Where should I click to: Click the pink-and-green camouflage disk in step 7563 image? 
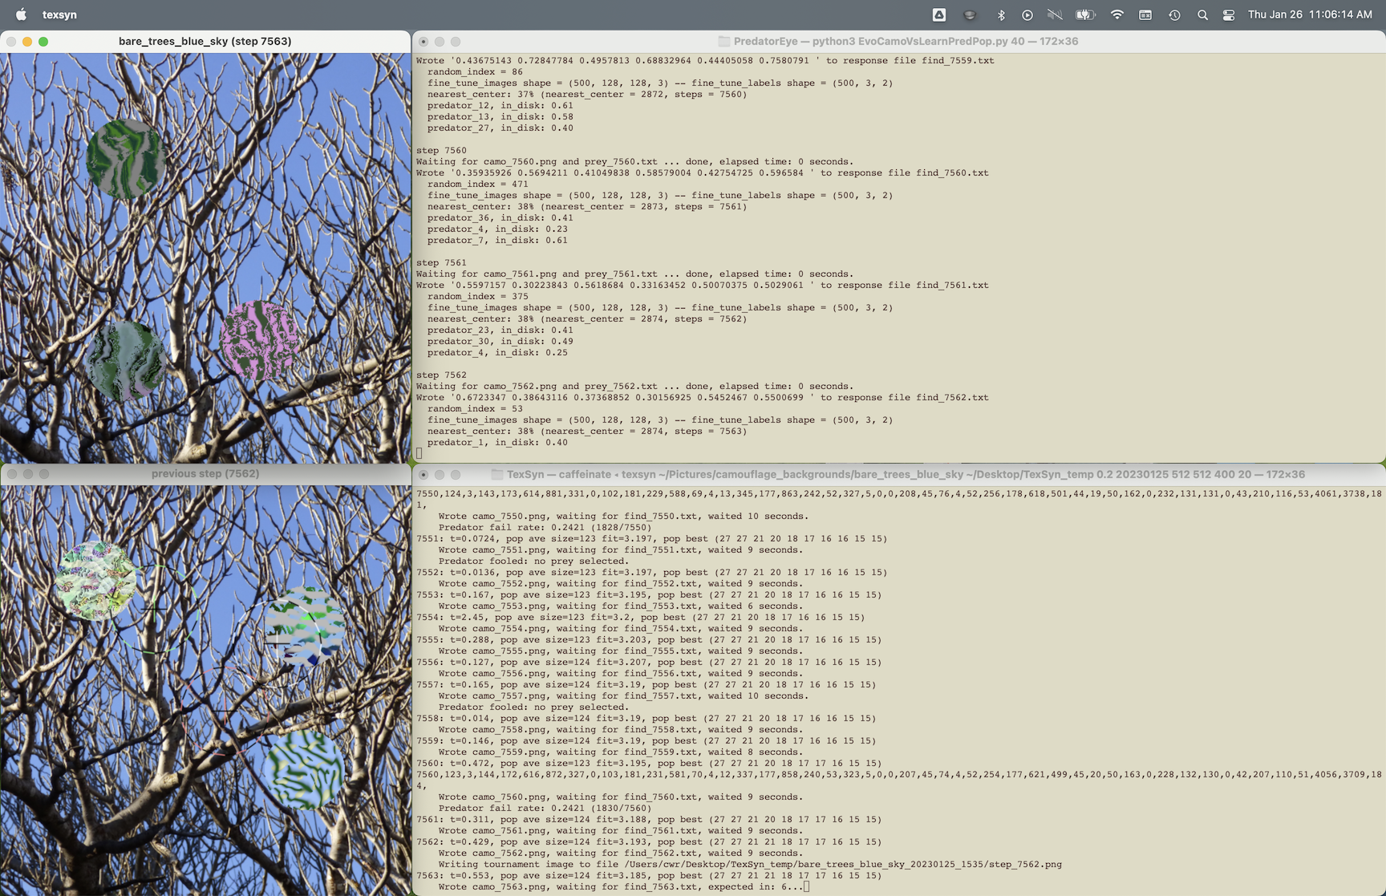259,341
